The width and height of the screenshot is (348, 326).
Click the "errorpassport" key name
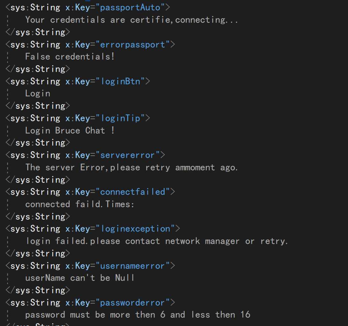133,44
